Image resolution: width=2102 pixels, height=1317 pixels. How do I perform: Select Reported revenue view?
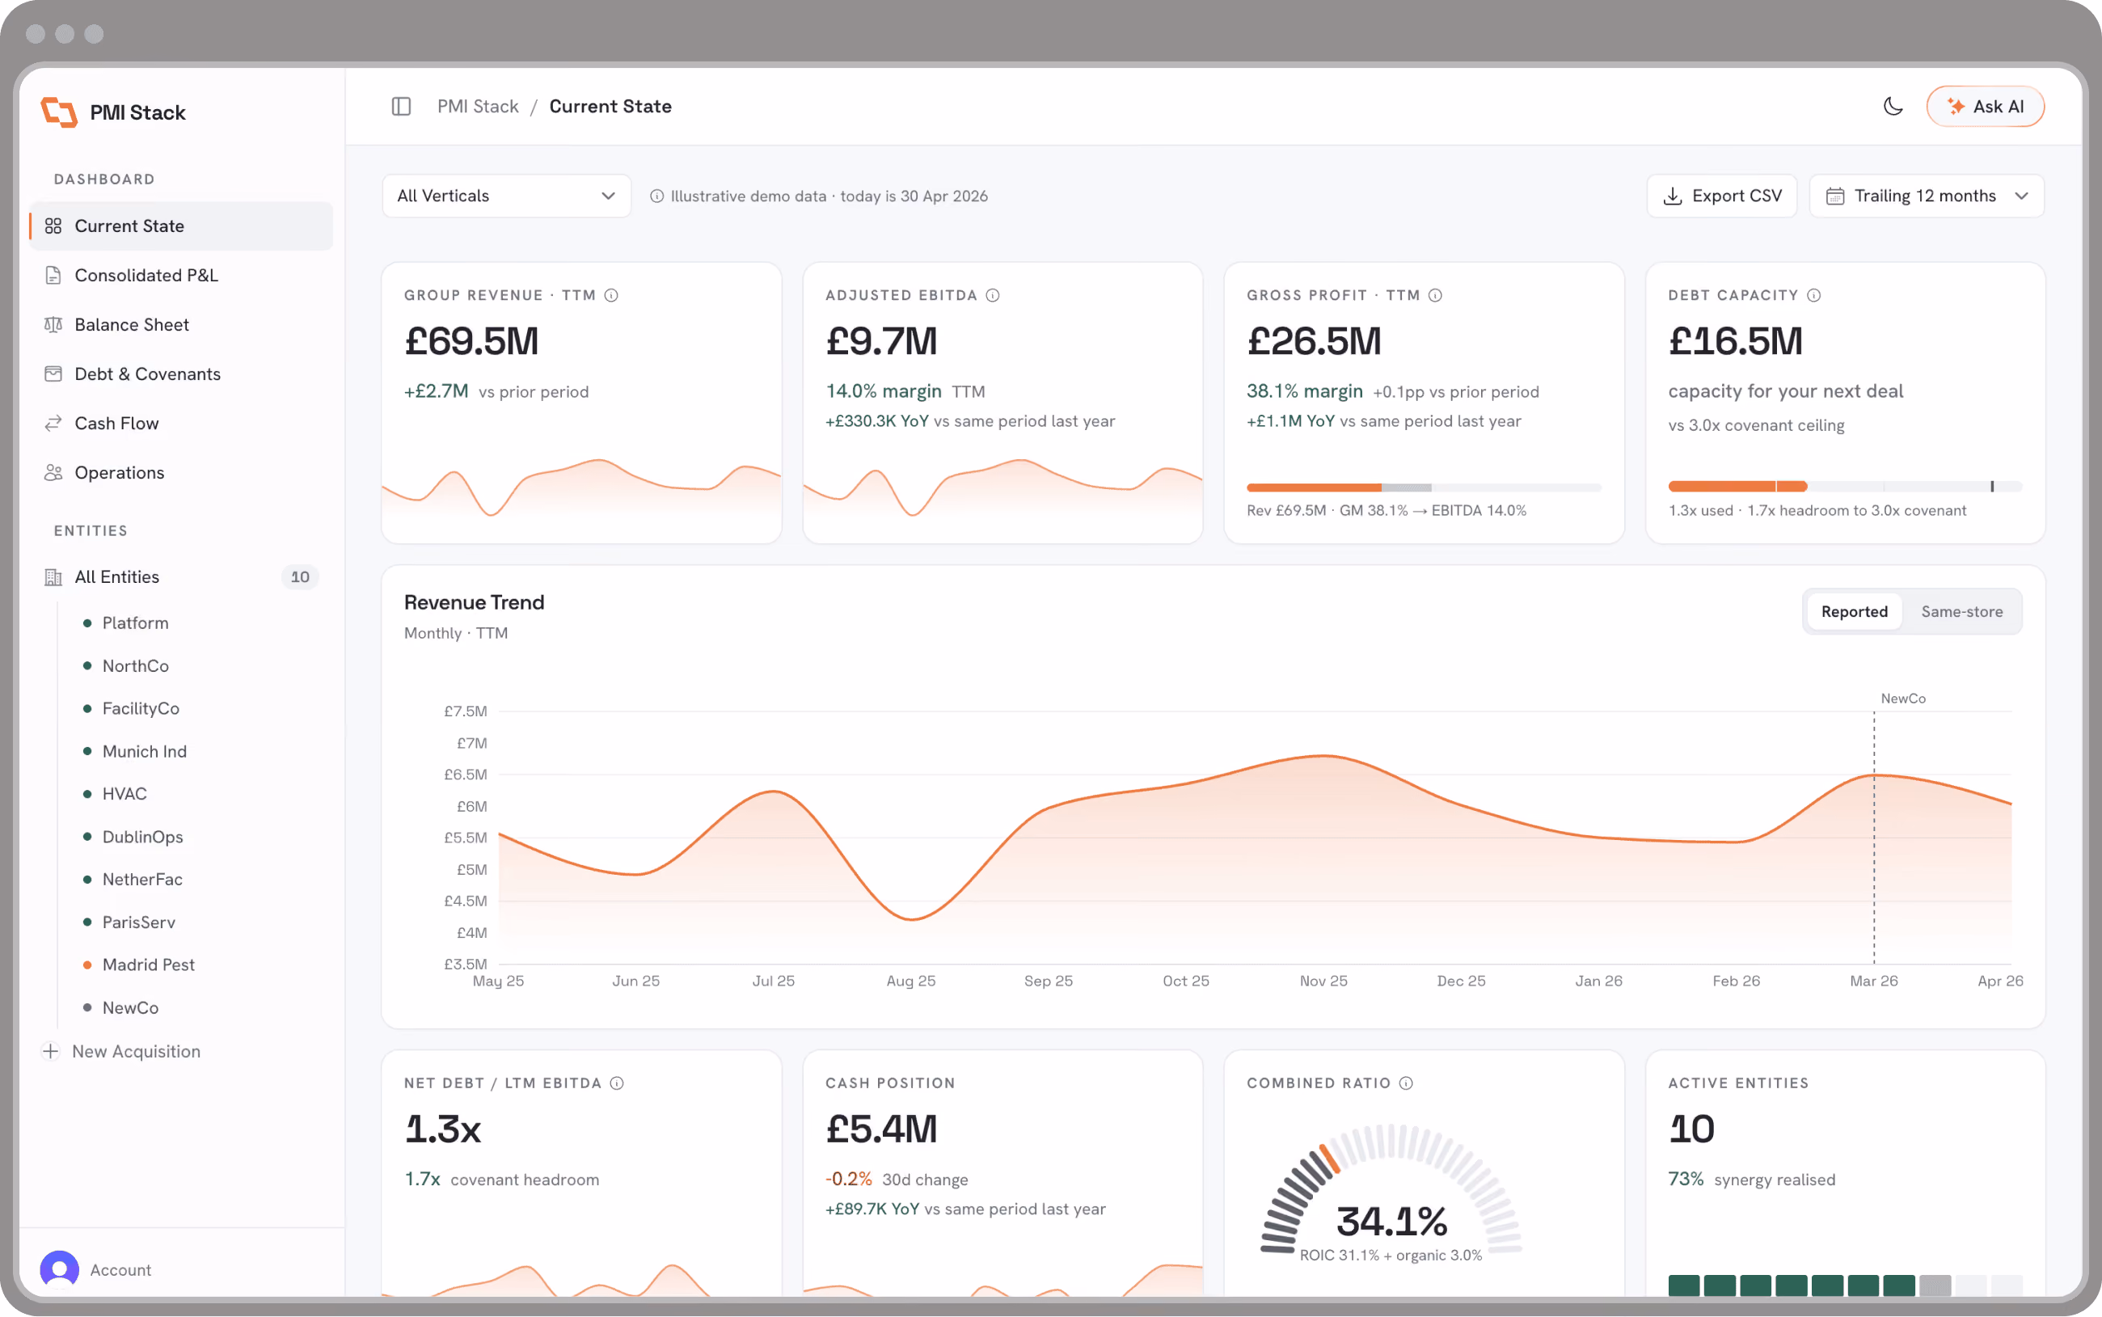1854,611
